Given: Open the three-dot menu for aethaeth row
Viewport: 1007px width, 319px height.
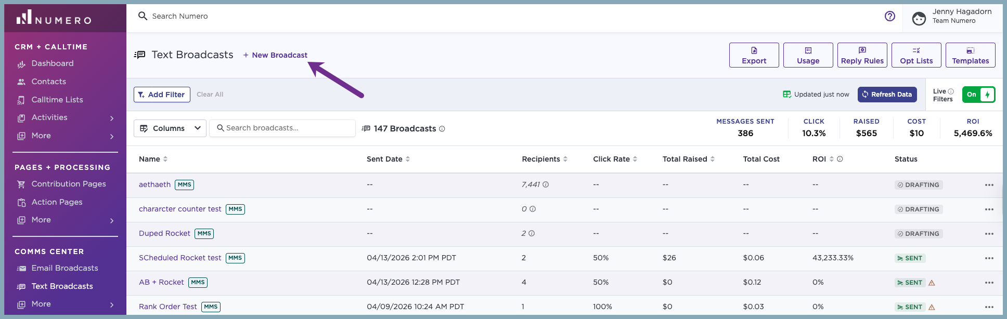Looking at the screenshot, I should pos(989,185).
